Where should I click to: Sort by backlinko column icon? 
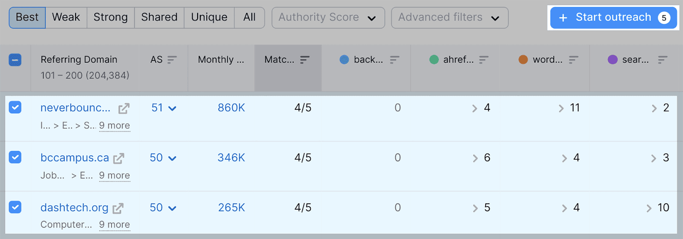pos(394,60)
